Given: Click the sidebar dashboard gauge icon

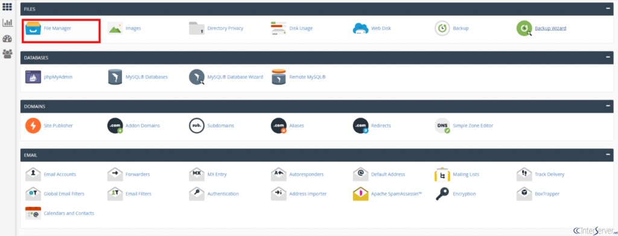Looking at the screenshot, I should click(7, 39).
